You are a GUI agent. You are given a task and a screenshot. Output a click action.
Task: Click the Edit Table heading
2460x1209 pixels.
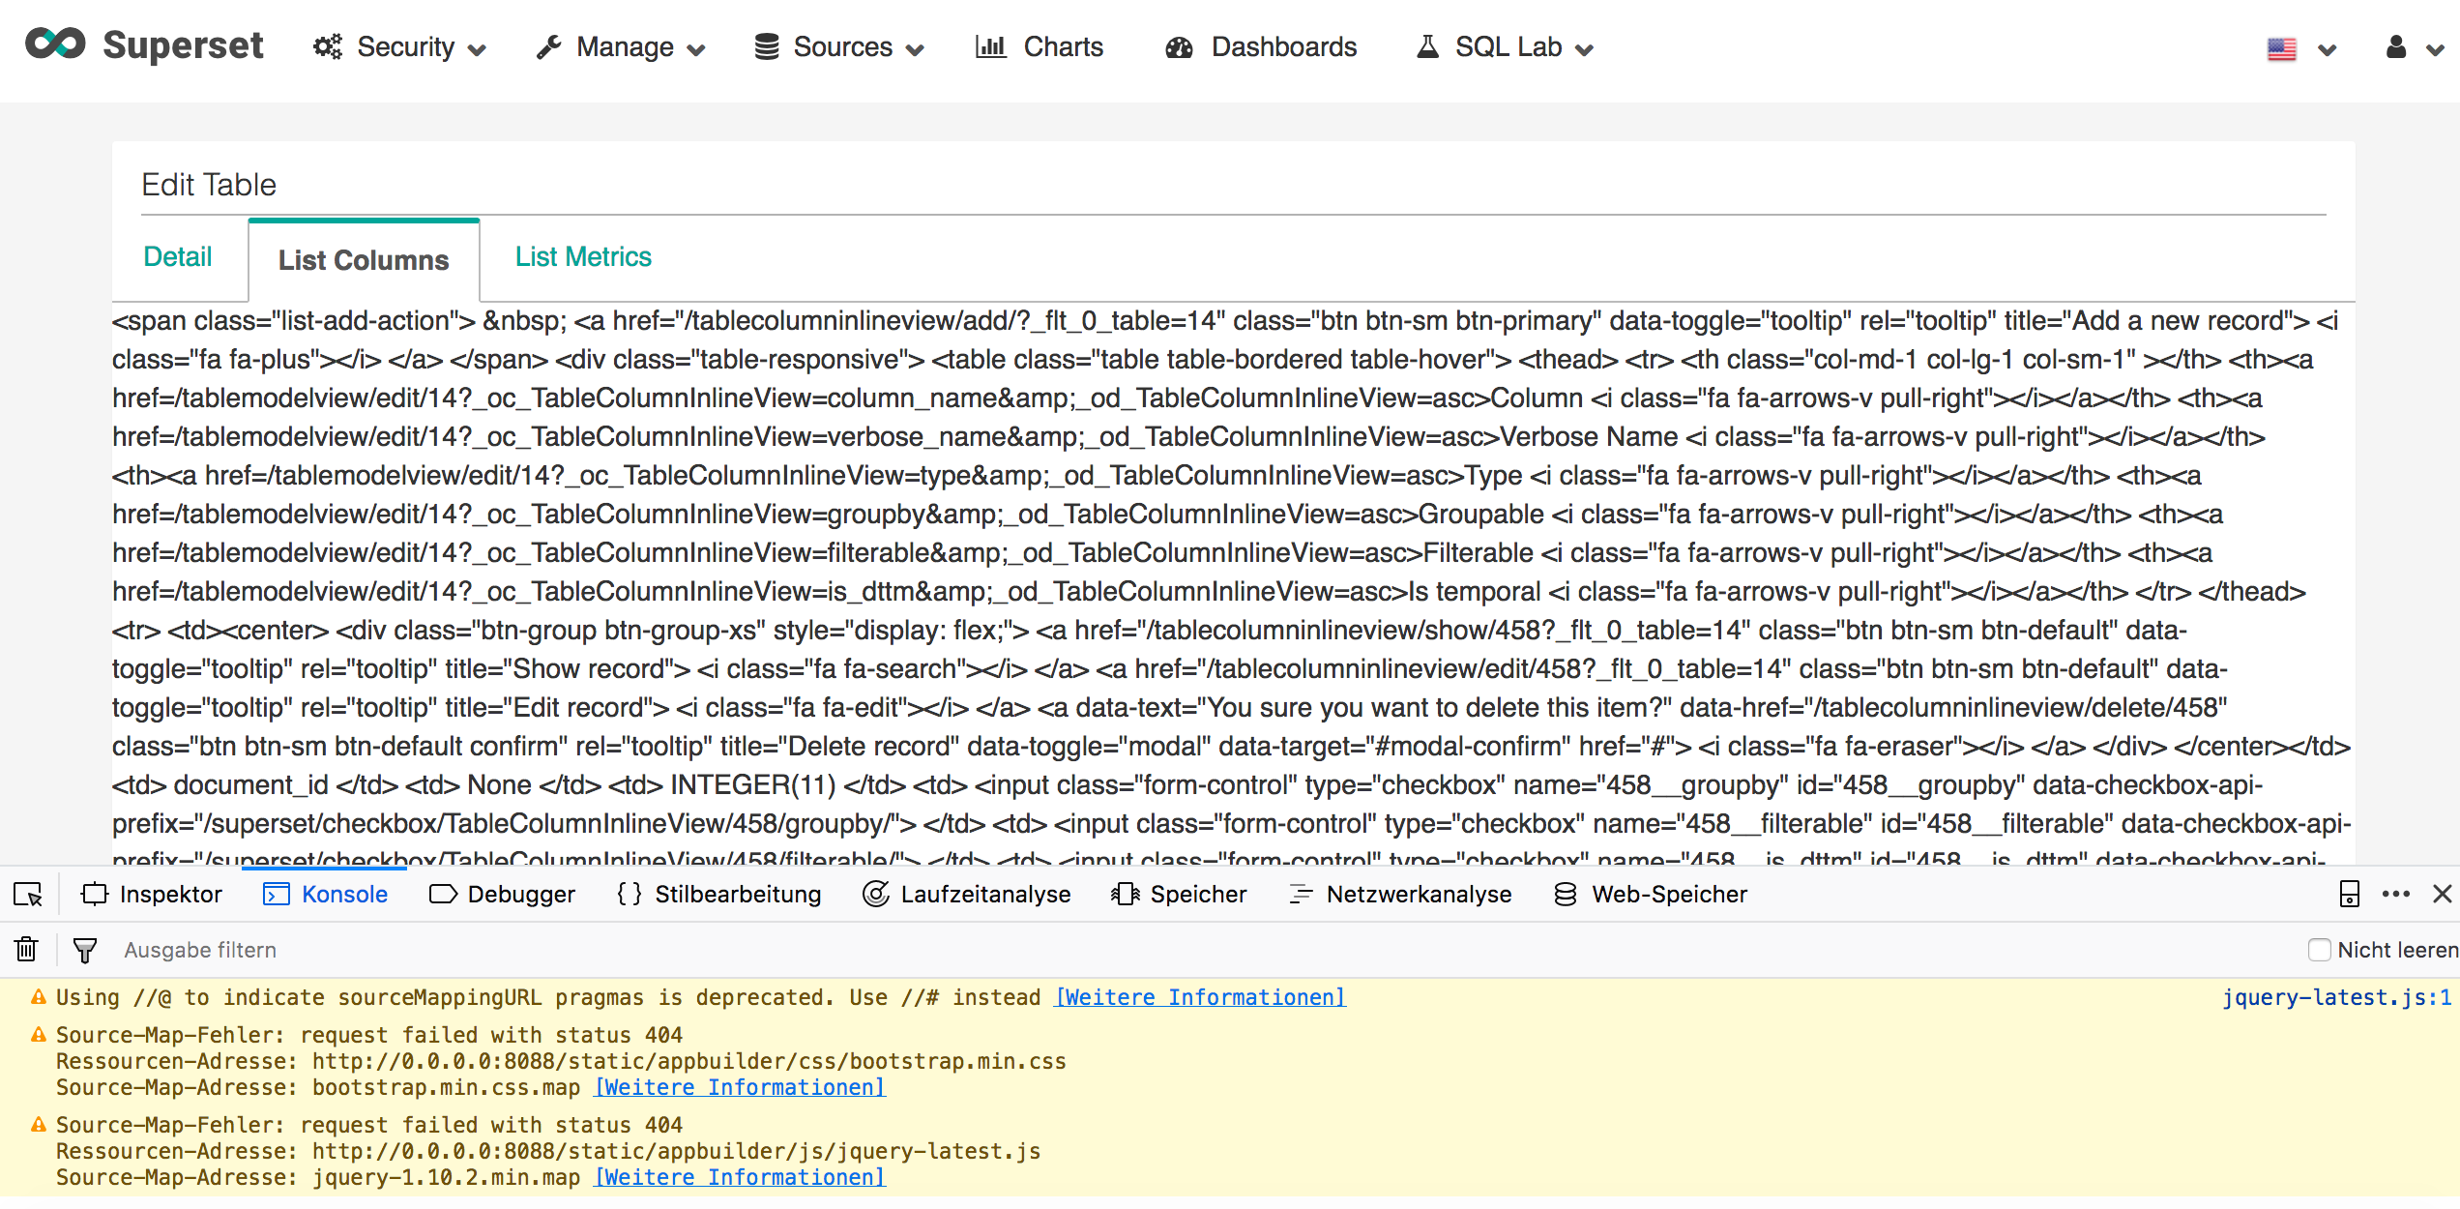tap(209, 184)
